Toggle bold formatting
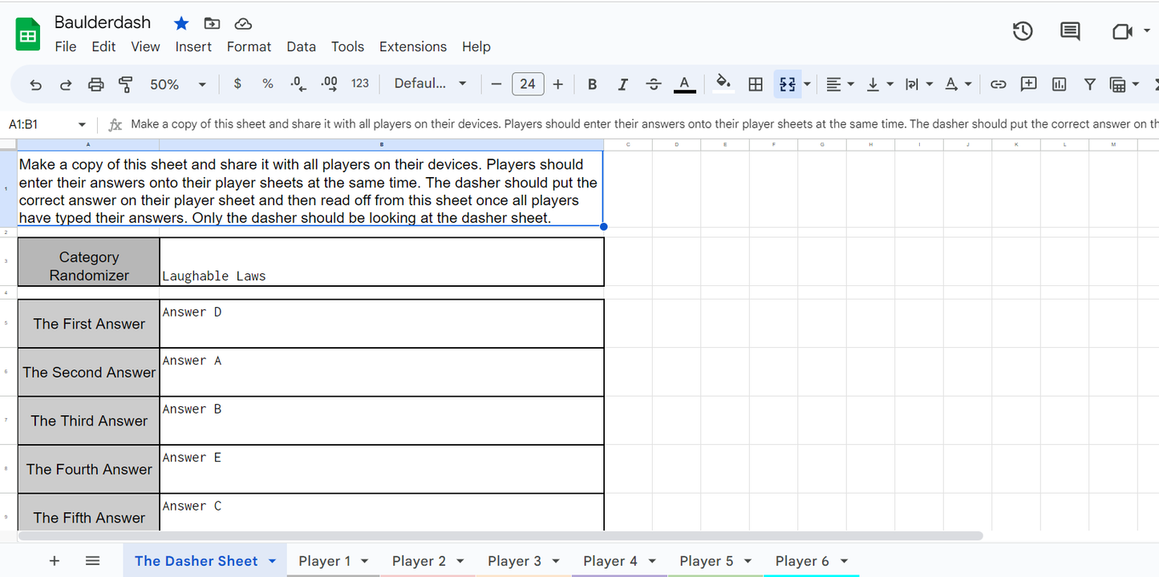Image resolution: width=1159 pixels, height=577 pixels. point(592,84)
